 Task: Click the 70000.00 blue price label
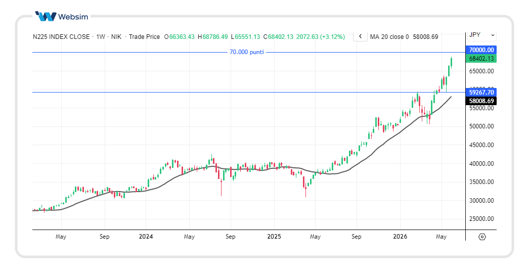pos(481,50)
